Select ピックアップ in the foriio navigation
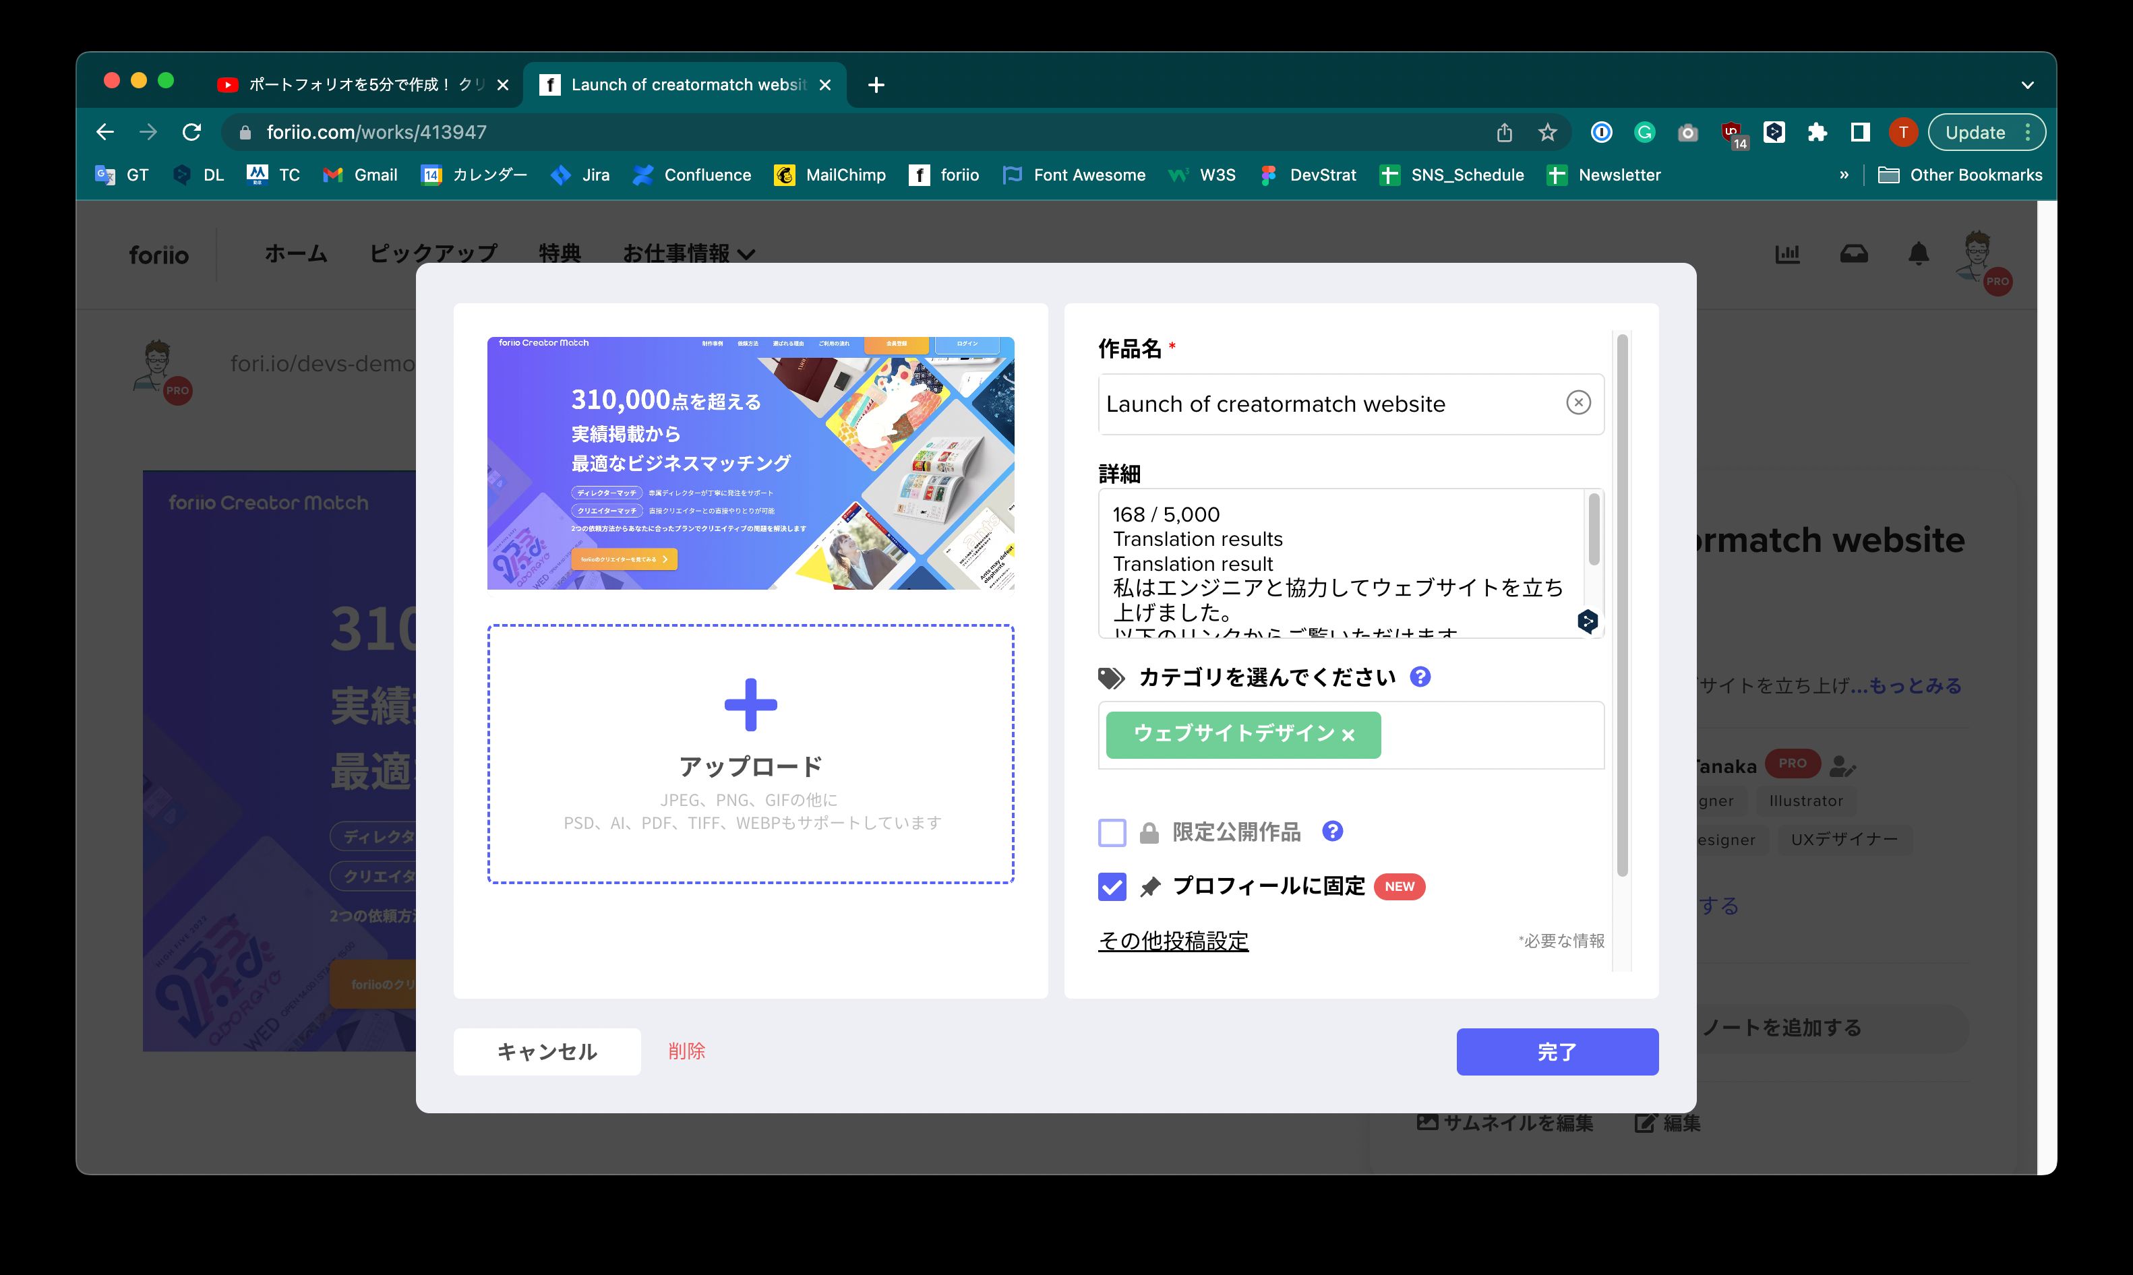The width and height of the screenshot is (2133, 1275). coord(432,253)
